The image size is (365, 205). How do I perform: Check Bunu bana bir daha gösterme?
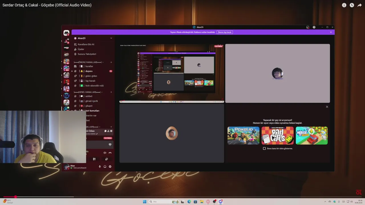pyautogui.click(x=264, y=148)
